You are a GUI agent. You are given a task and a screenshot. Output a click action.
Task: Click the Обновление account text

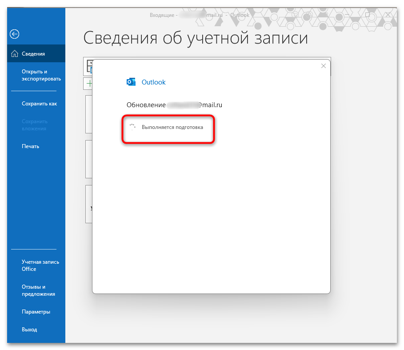(174, 105)
